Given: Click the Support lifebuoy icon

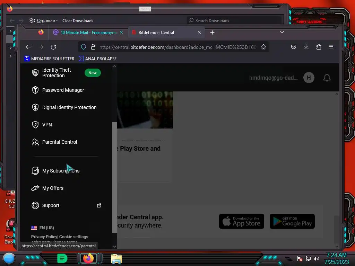Looking at the screenshot, I should (35, 205).
